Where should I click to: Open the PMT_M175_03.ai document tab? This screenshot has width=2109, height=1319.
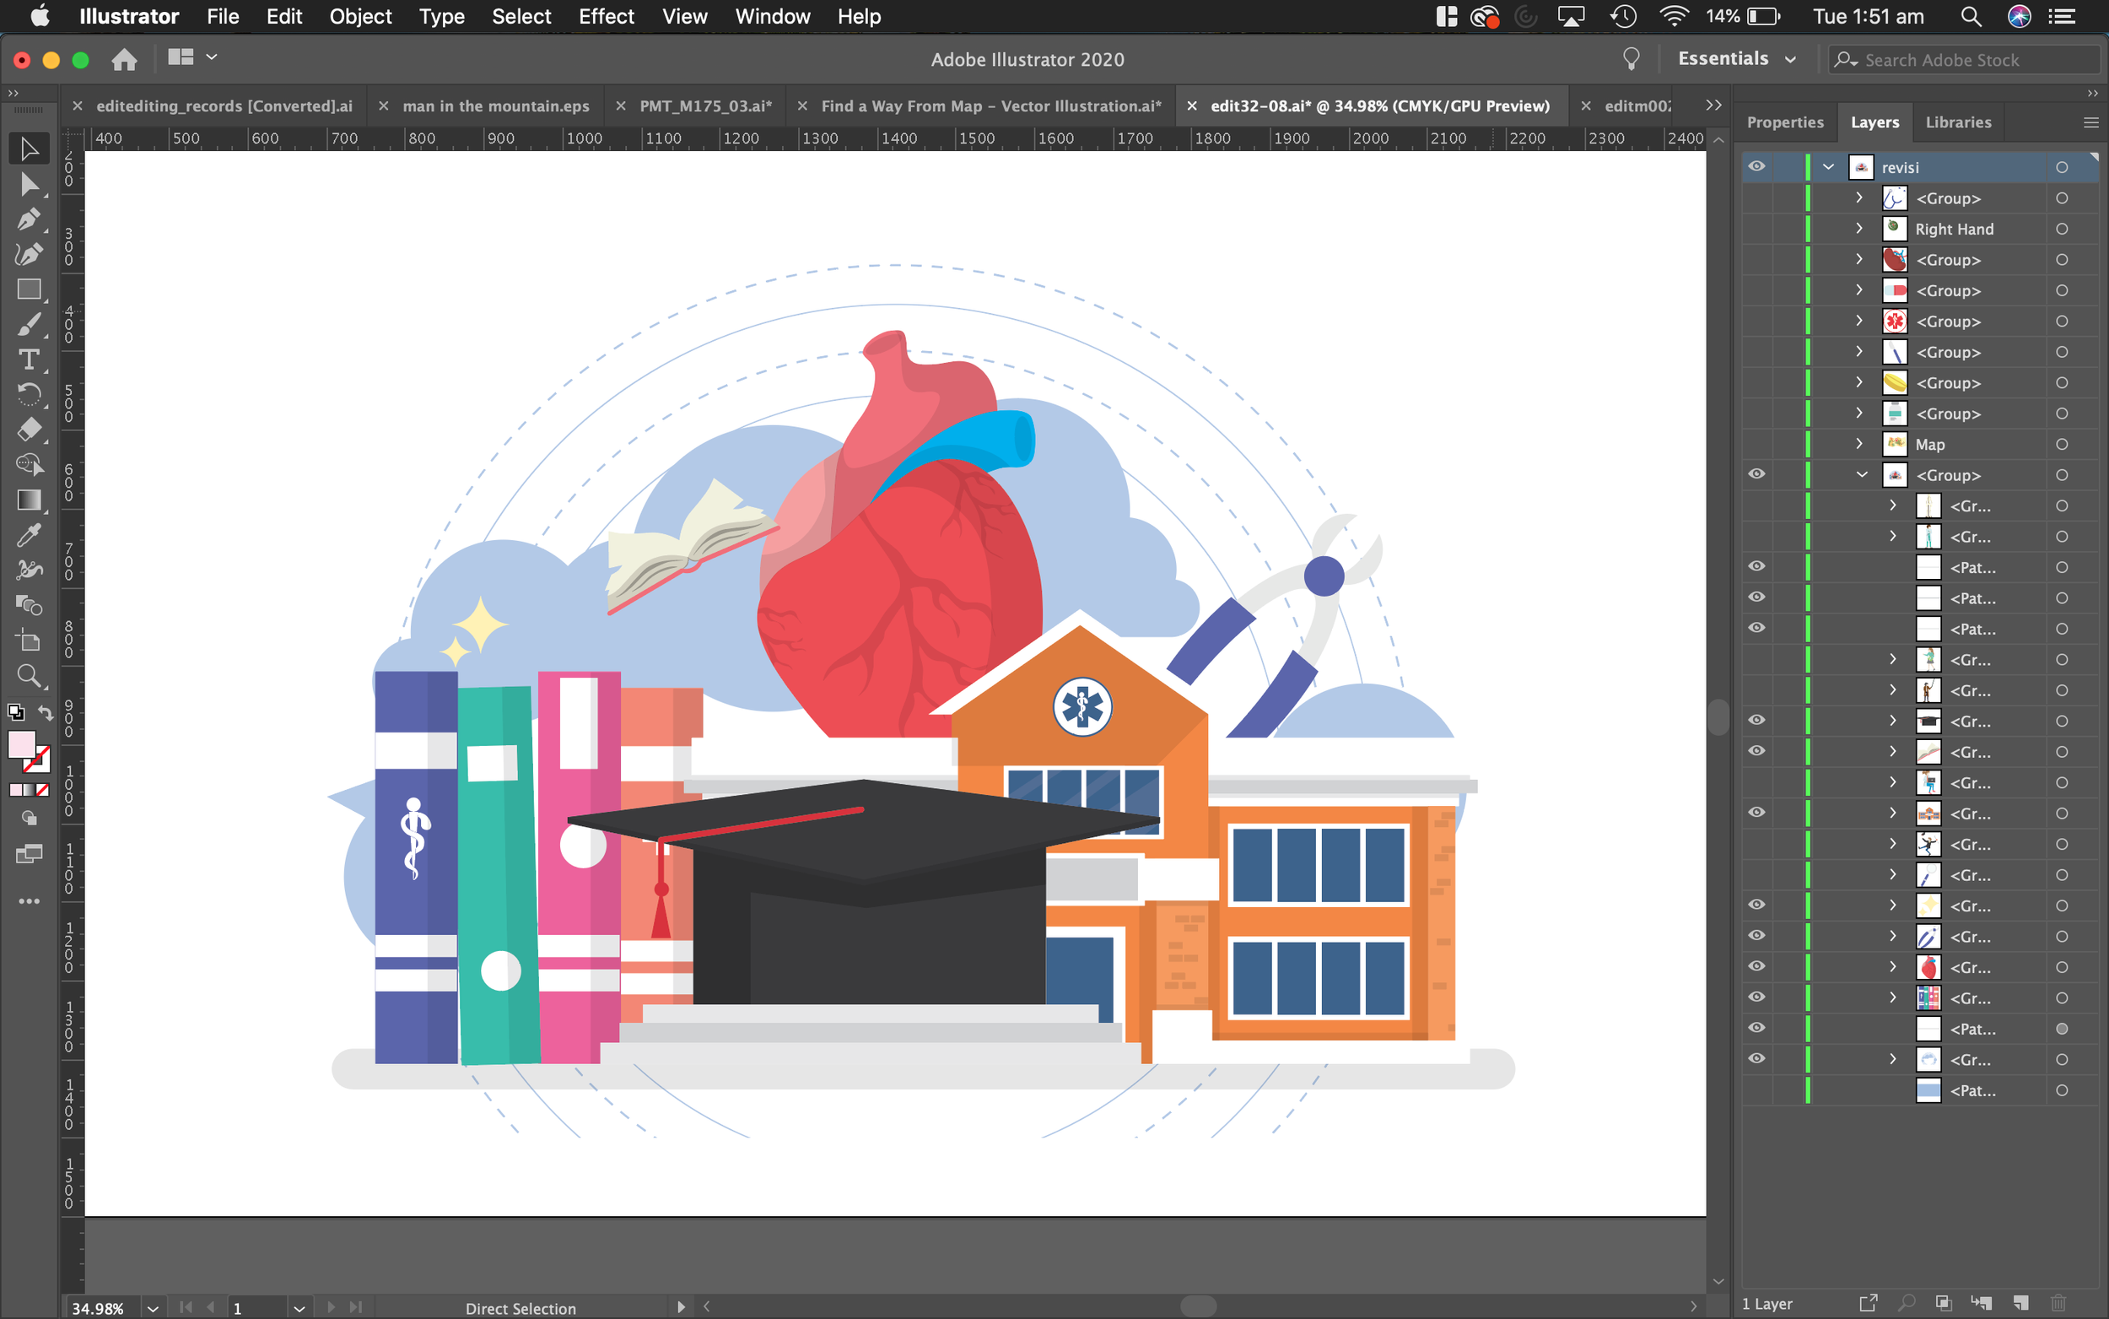tap(705, 105)
